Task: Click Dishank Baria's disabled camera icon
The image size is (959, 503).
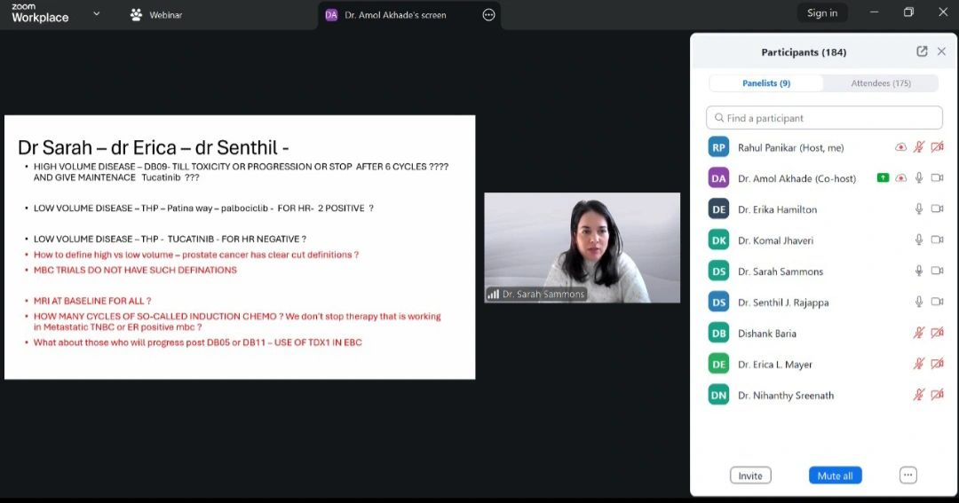Action: click(x=937, y=334)
